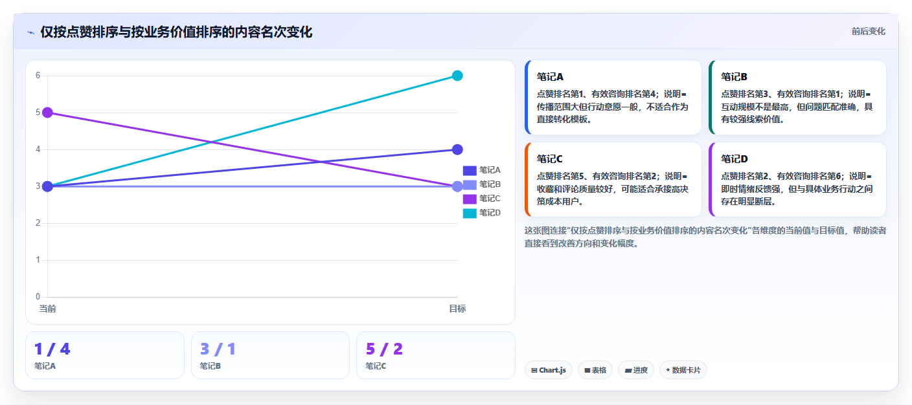912x405 pixels.
Task: Open the 笔记D card with purple border
Action: click(797, 179)
